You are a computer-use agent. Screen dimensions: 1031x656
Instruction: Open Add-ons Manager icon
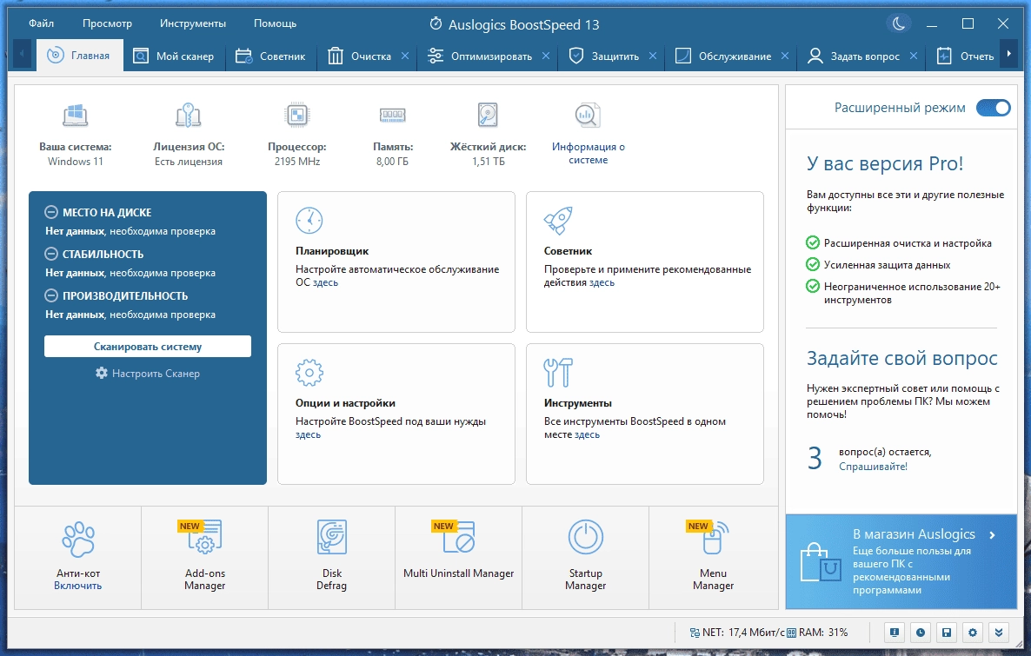[x=204, y=537]
